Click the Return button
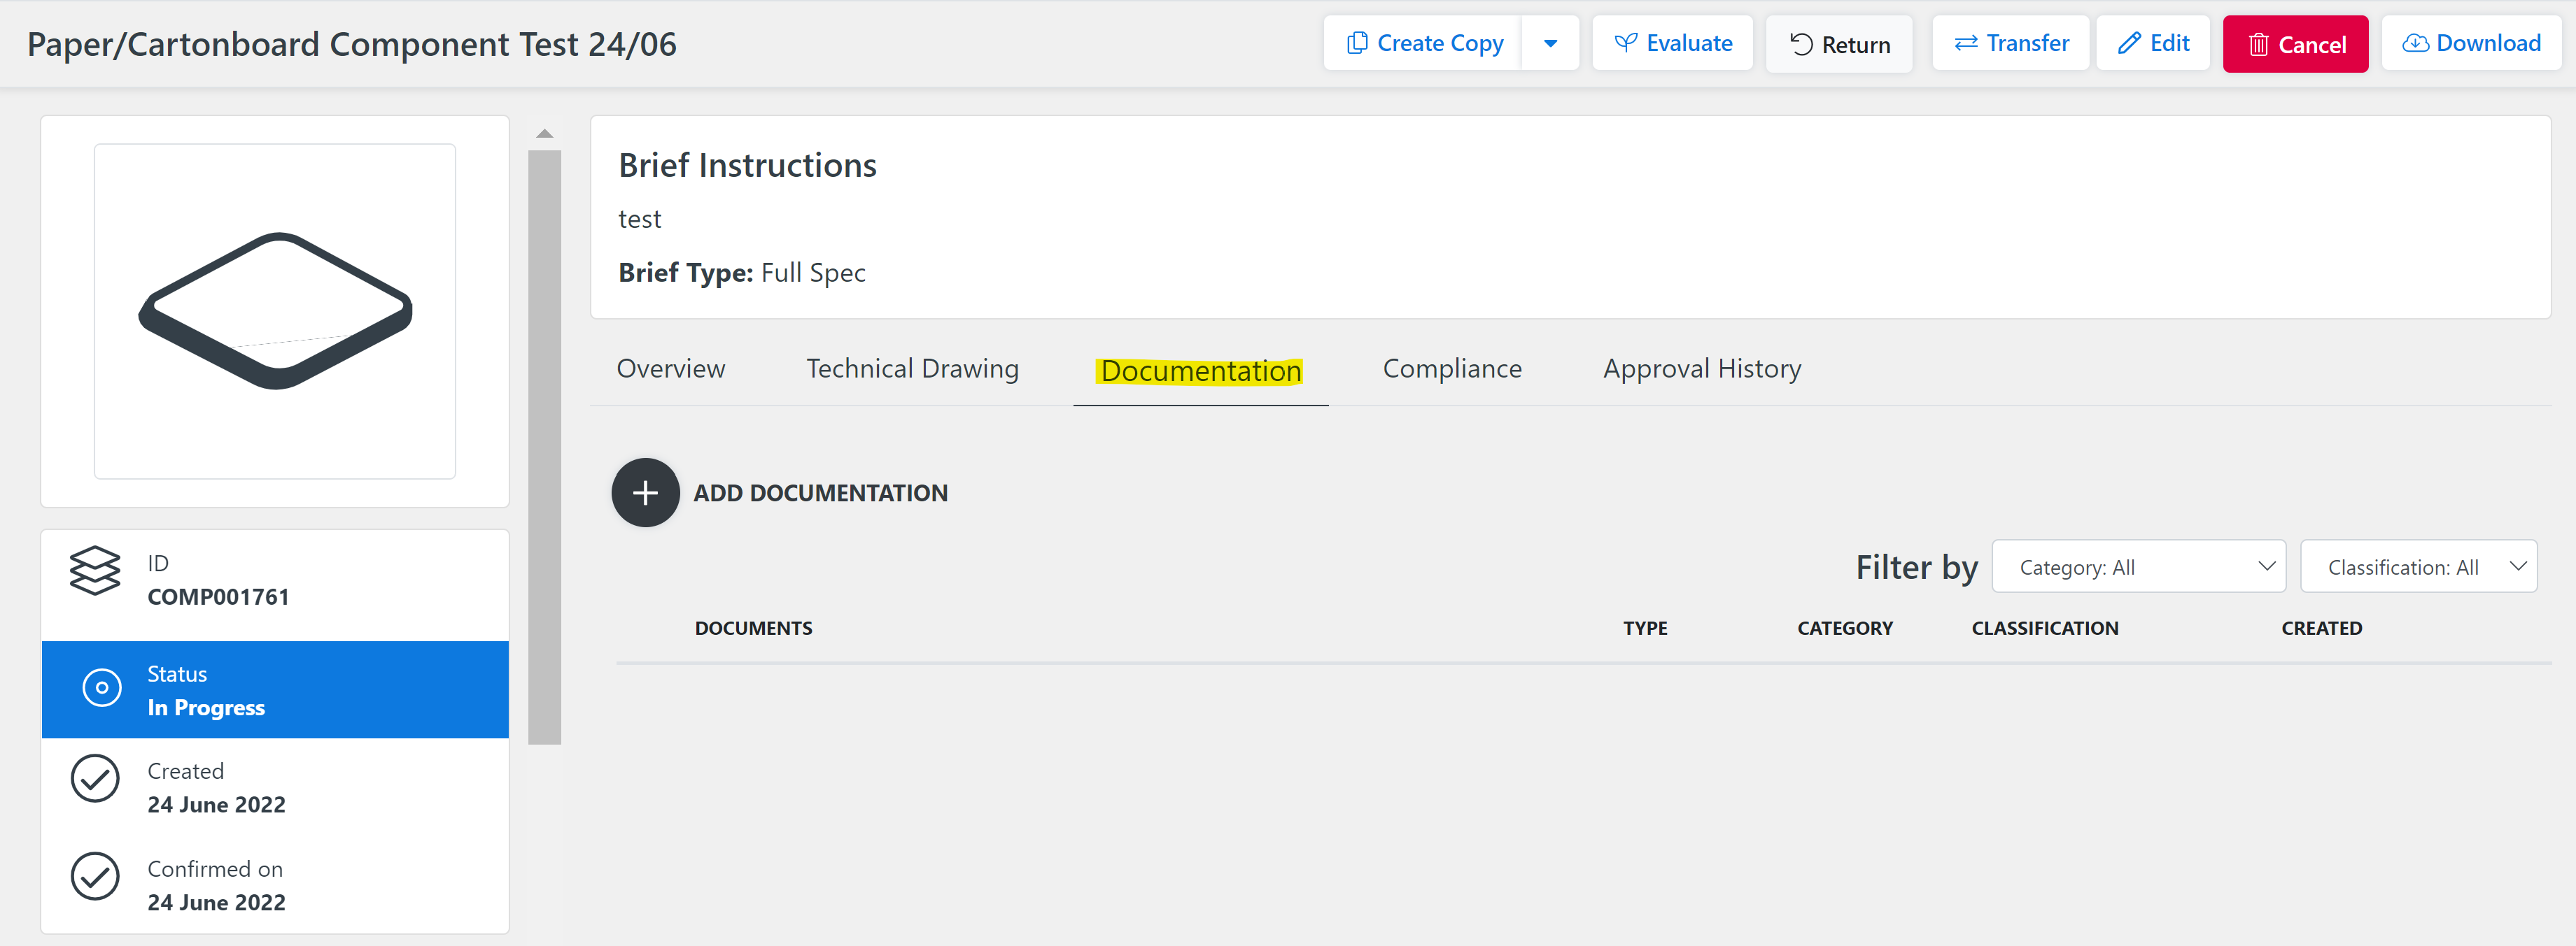Viewport: 2576px width, 946px height. pyautogui.click(x=1839, y=45)
